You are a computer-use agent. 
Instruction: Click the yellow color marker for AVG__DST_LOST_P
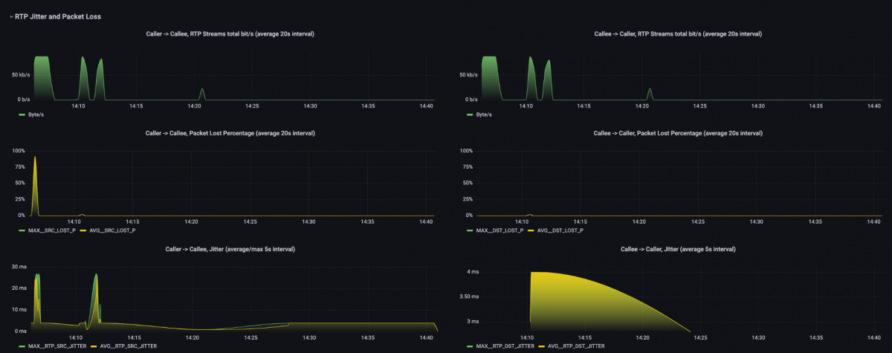pos(532,230)
